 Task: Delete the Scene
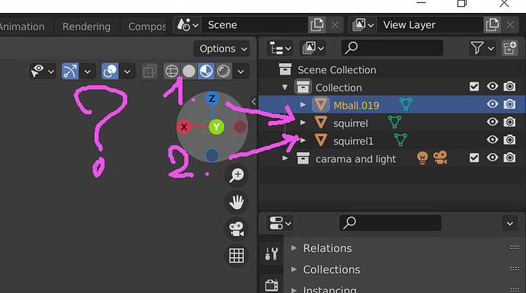pos(335,25)
